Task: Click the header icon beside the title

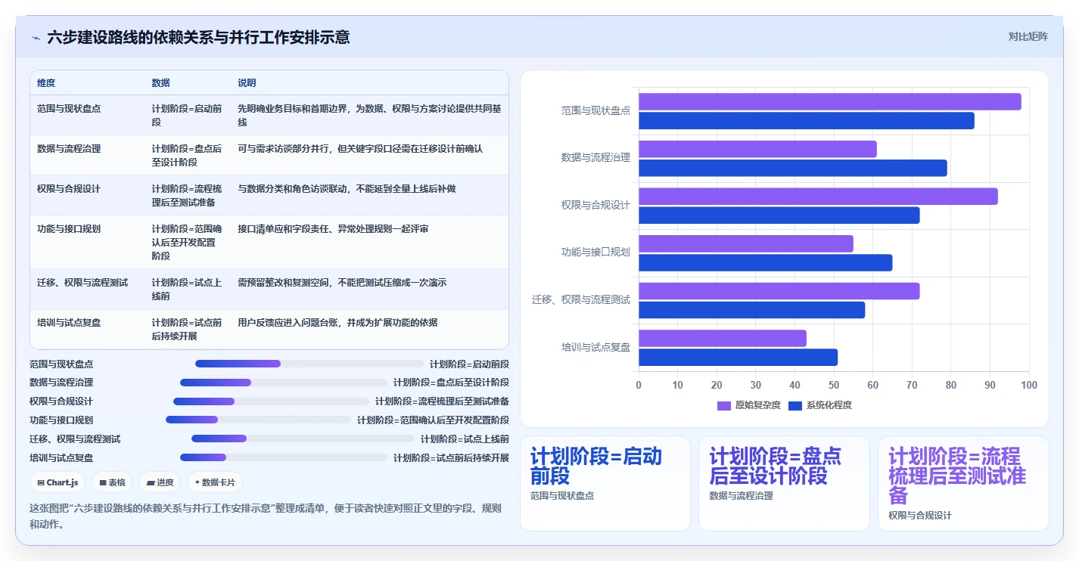Action: coord(36,38)
